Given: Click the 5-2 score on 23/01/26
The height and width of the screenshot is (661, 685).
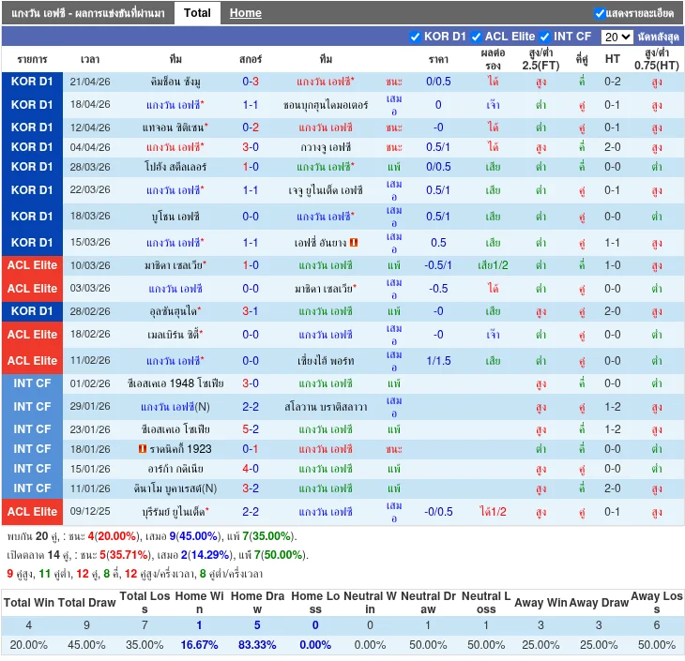Looking at the screenshot, I should pyautogui.click(x=251, y=429).
